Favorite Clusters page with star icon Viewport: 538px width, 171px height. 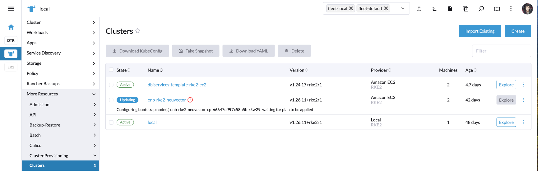[138, 31]
